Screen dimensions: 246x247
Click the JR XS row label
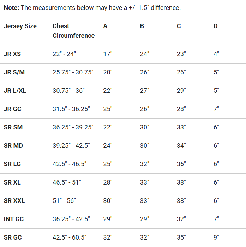point(12,54)
